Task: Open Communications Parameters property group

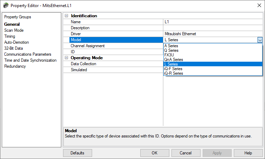Action: coord(28,54)
